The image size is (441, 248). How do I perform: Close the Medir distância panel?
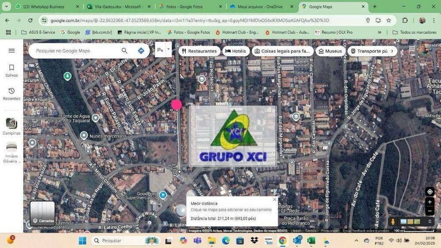[275, 199]
